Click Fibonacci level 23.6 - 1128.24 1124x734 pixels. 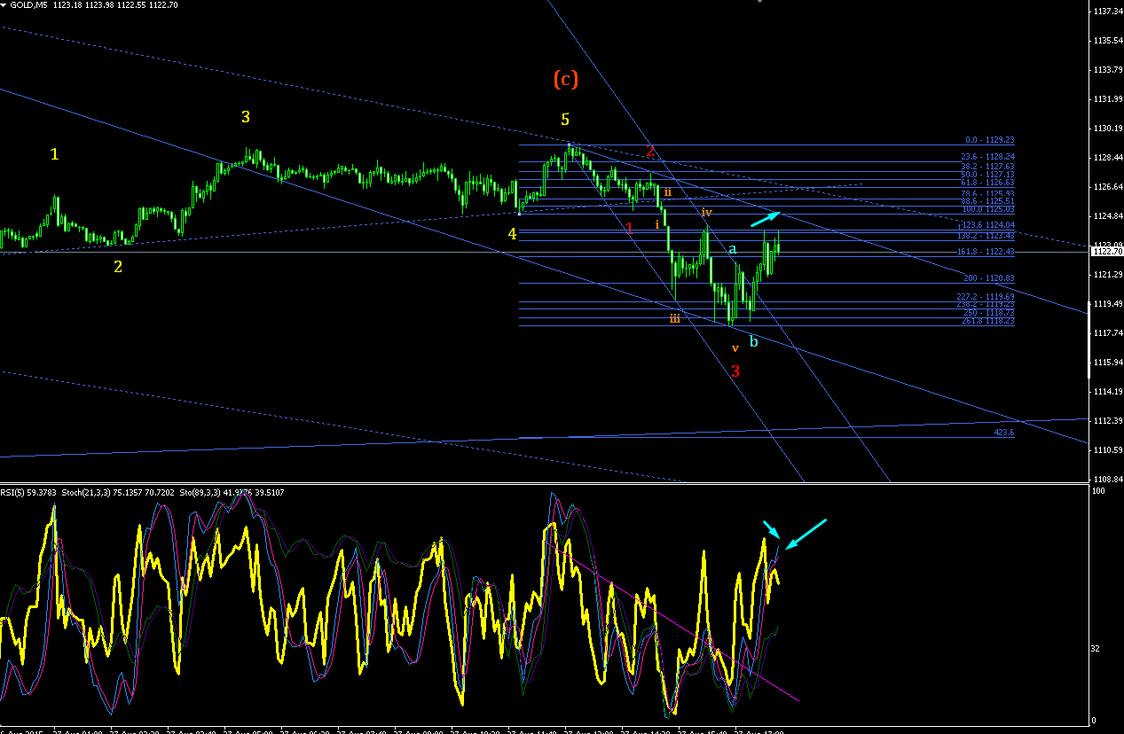[x=987, y=156]
